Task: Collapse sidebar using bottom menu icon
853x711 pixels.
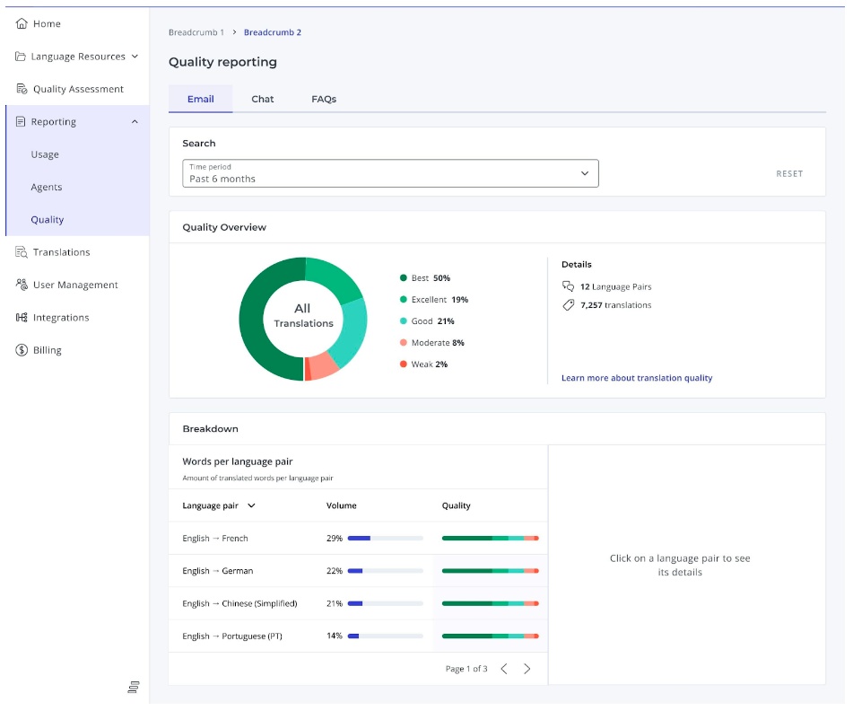Action: 134,687
